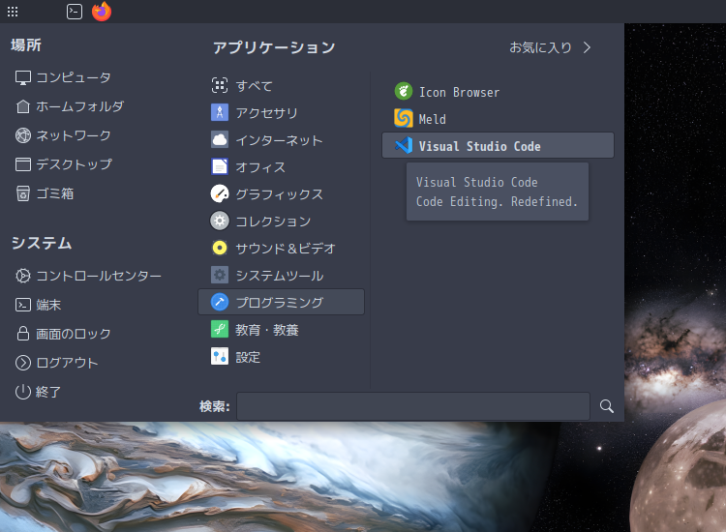Open the ホームフォルダ place
This screenshot has height=532, width=726.
pos(70,106)
